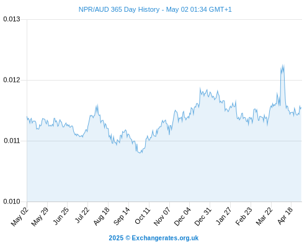The image size is (307, 248).
Task: Select the May 29 date label
Action: pyautogui.click(x=40, y=216)
